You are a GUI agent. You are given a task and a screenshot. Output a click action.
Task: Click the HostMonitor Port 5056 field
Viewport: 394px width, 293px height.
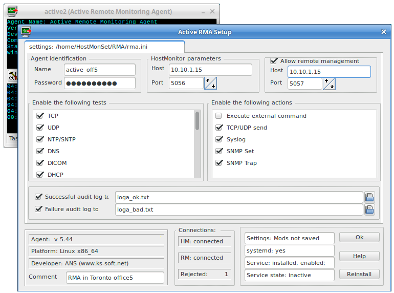pos(186,83)
